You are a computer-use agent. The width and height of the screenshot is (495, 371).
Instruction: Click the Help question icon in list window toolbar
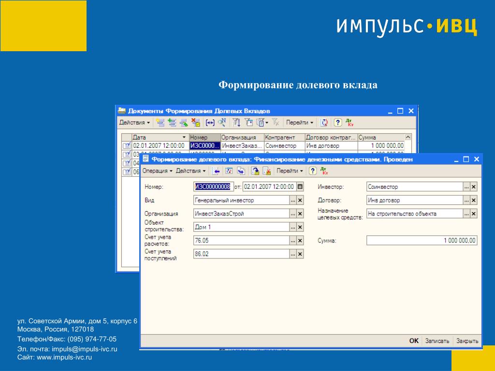point(337,122)
